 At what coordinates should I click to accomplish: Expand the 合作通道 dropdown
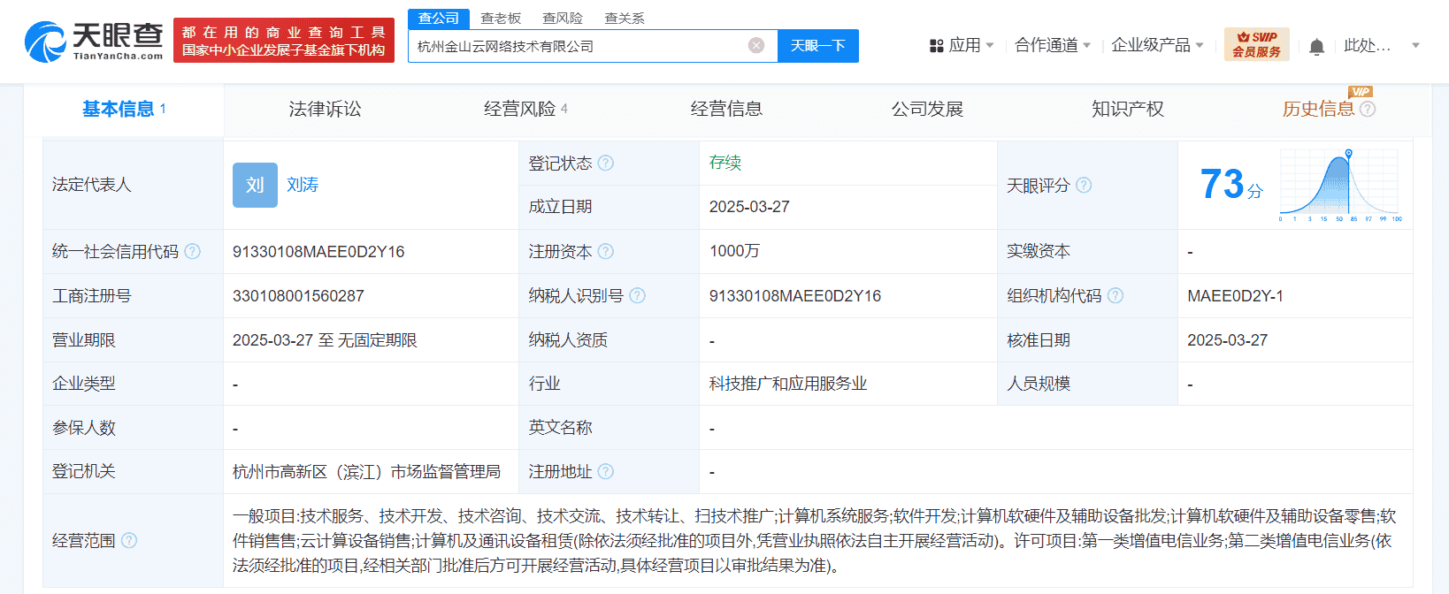tap(1052, 45)
